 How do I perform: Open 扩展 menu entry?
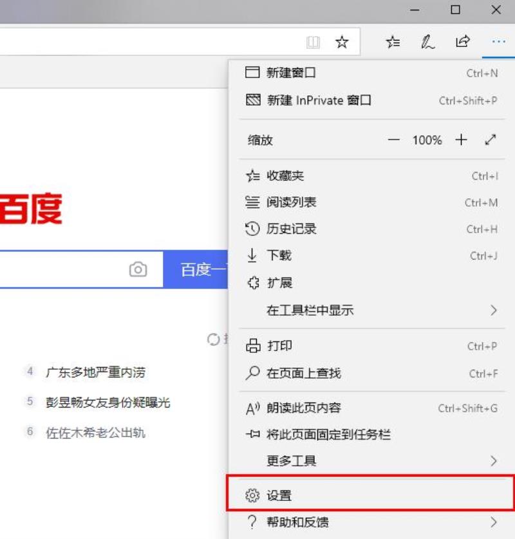371,283
